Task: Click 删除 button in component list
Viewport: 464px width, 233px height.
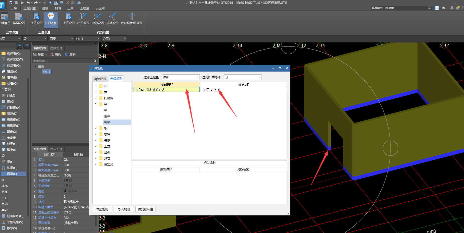Action: coord(56,54)
